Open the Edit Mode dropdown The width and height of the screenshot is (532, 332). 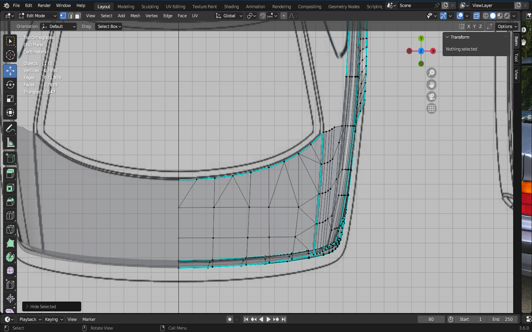38,16
